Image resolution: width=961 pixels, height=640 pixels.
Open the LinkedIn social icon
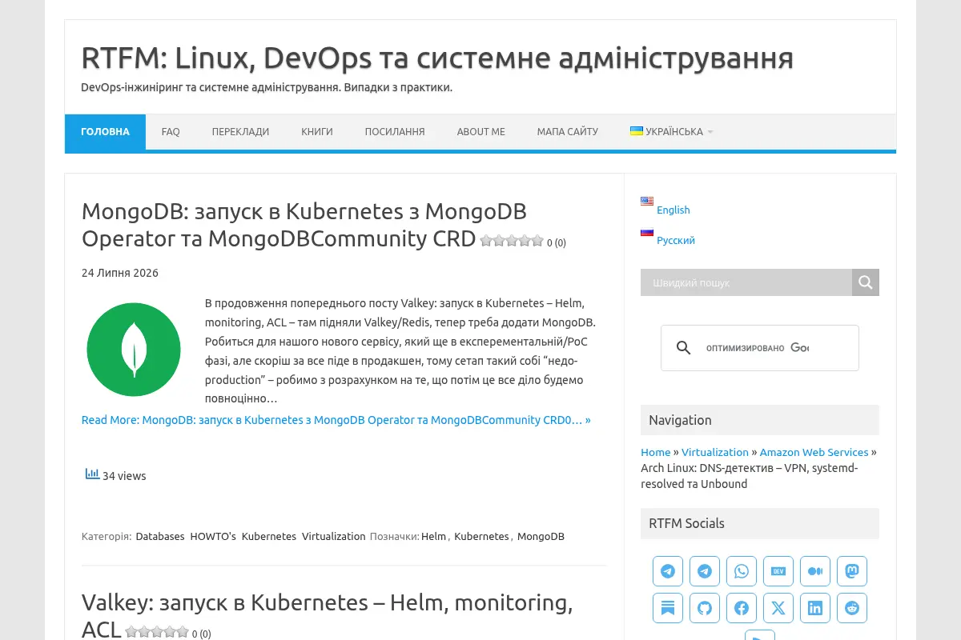(x=815, y=608)
